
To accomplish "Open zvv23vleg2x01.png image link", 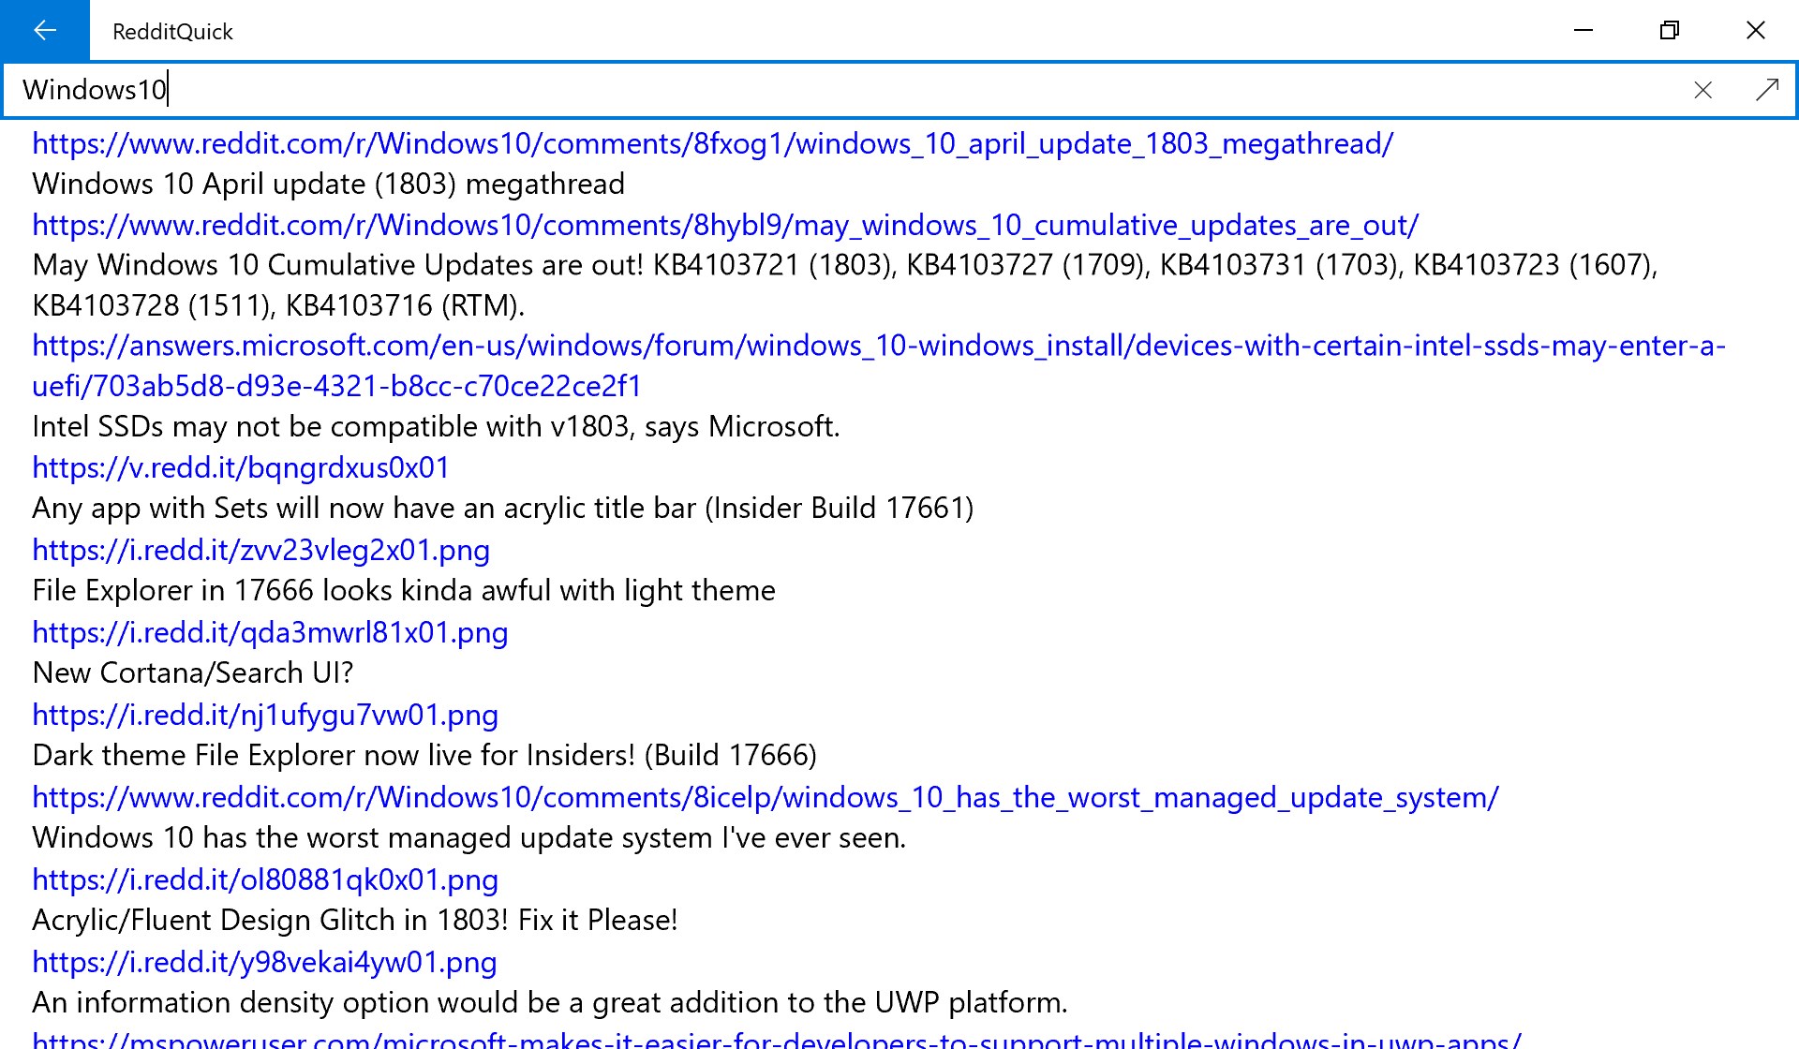I will point(260,550).
